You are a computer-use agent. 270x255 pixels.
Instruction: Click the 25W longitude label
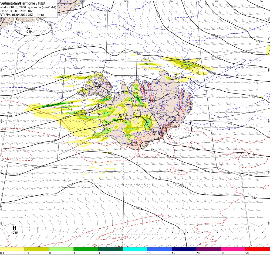click(82, 1)
